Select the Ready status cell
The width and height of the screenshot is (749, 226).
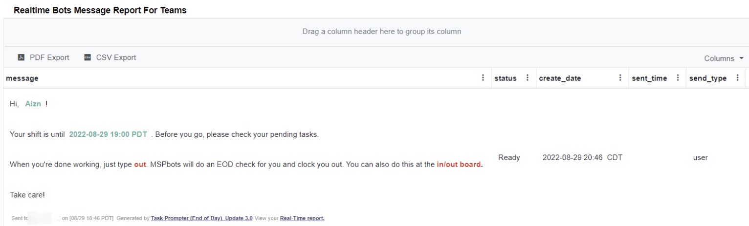click(x=509, y=157)
